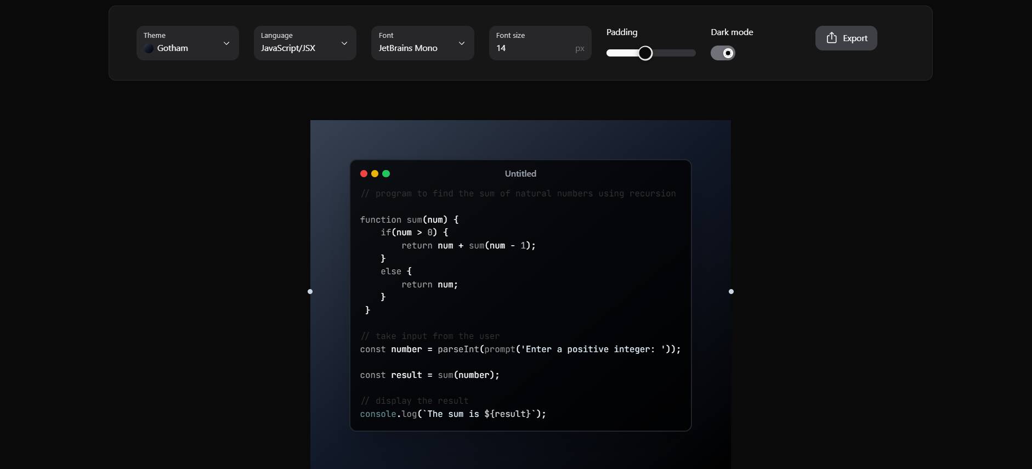1032x469 pixels.
Task: Click 'const result = sum(number);' line
Action: (x=430, y=375)
